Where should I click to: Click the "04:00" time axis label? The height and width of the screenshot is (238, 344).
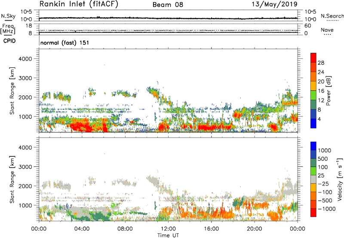82,229
